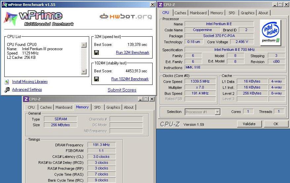This screenshot has height=183, width=290.
Task: Select the CPU tab in CPU-Z processor window
Action: (166, 13)
